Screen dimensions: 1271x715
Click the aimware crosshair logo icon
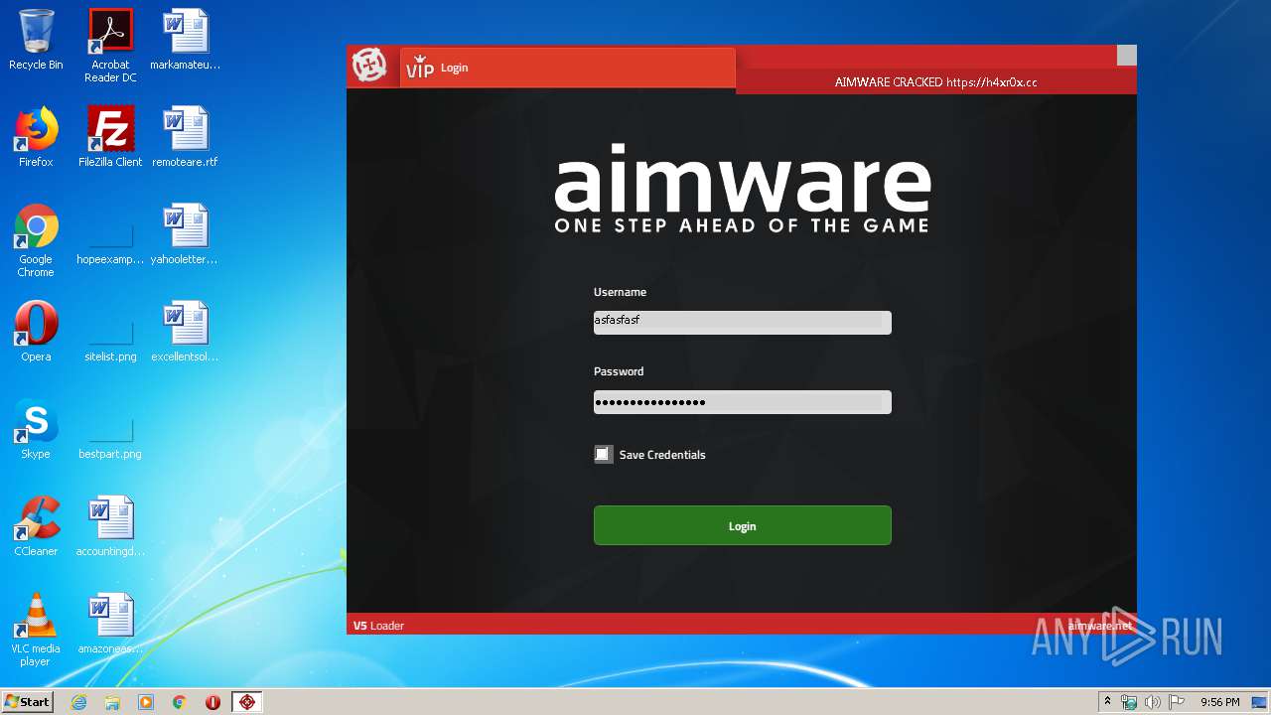tap(369, 67)
